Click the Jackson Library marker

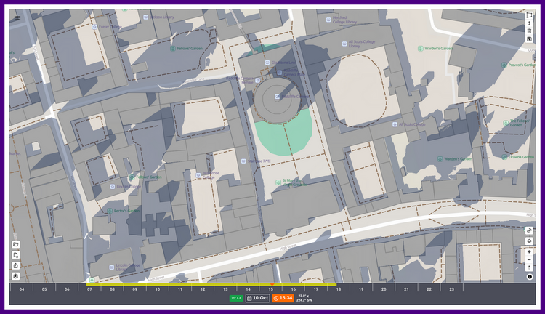pos(146,17)
